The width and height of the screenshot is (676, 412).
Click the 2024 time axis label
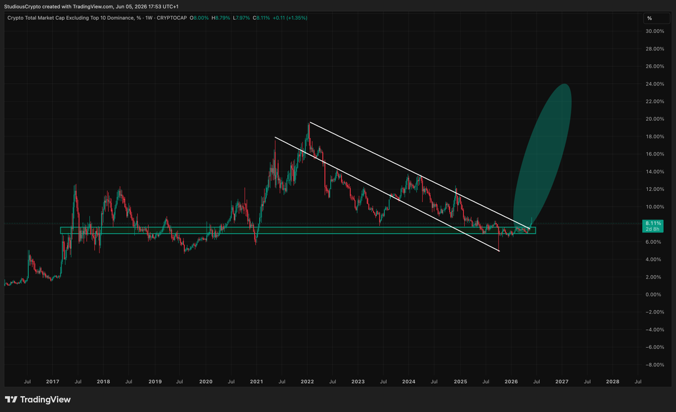[408, 381]
